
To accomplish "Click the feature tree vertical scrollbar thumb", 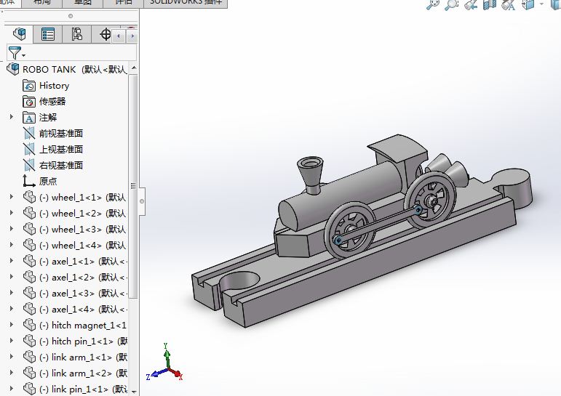I will coord(133,186).
